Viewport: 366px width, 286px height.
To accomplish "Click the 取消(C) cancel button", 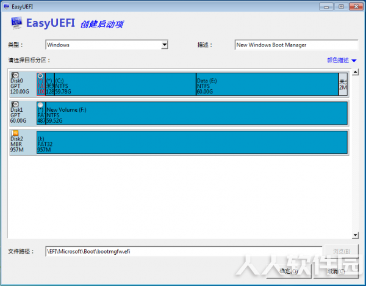I will point(336,271).
